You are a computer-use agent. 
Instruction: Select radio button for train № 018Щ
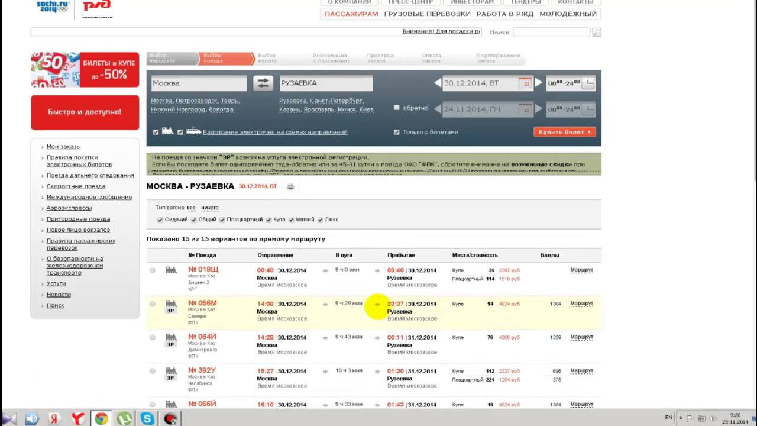tap(153, 270)
